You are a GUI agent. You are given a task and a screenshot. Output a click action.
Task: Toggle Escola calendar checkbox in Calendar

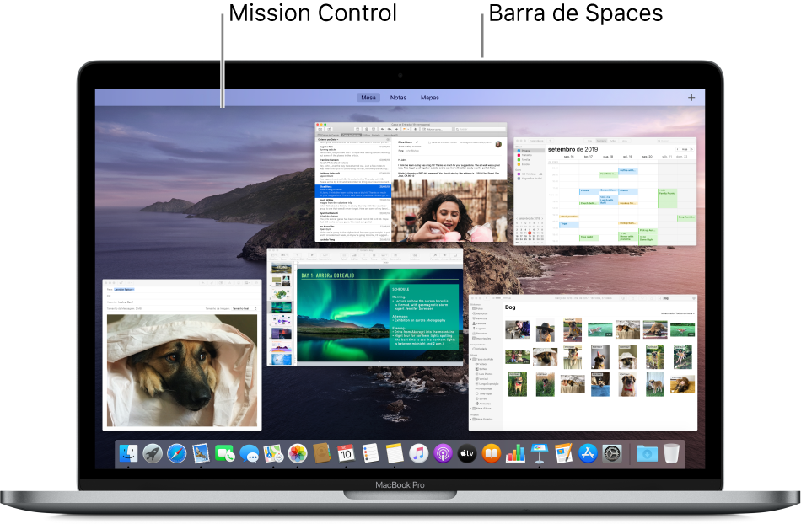coord(519,164)
